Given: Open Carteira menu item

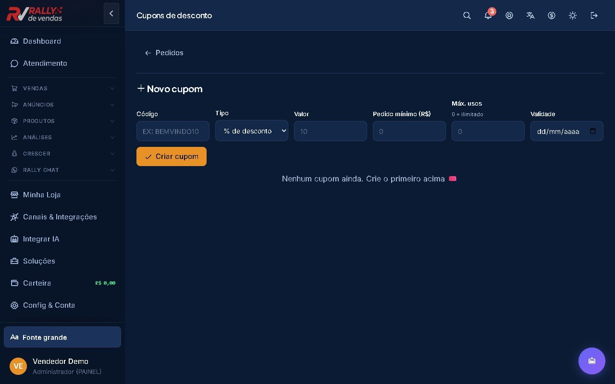Looking at the screenshot, I should (x=62, y=283).
